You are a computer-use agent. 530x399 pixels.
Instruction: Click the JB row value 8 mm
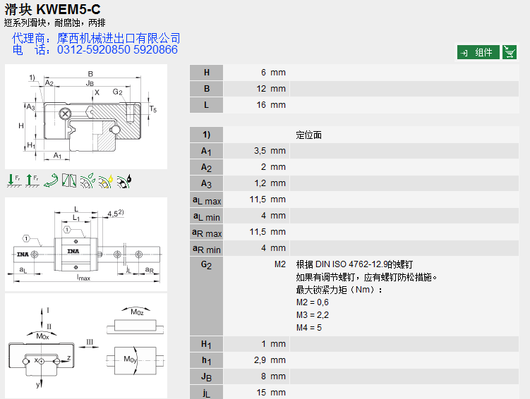[270, 376]
